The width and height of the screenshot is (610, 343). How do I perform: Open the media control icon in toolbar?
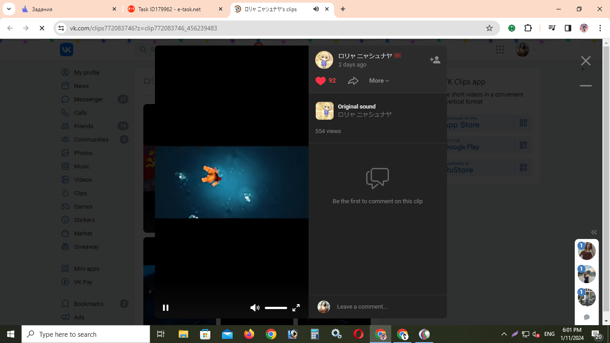[552, 28]
